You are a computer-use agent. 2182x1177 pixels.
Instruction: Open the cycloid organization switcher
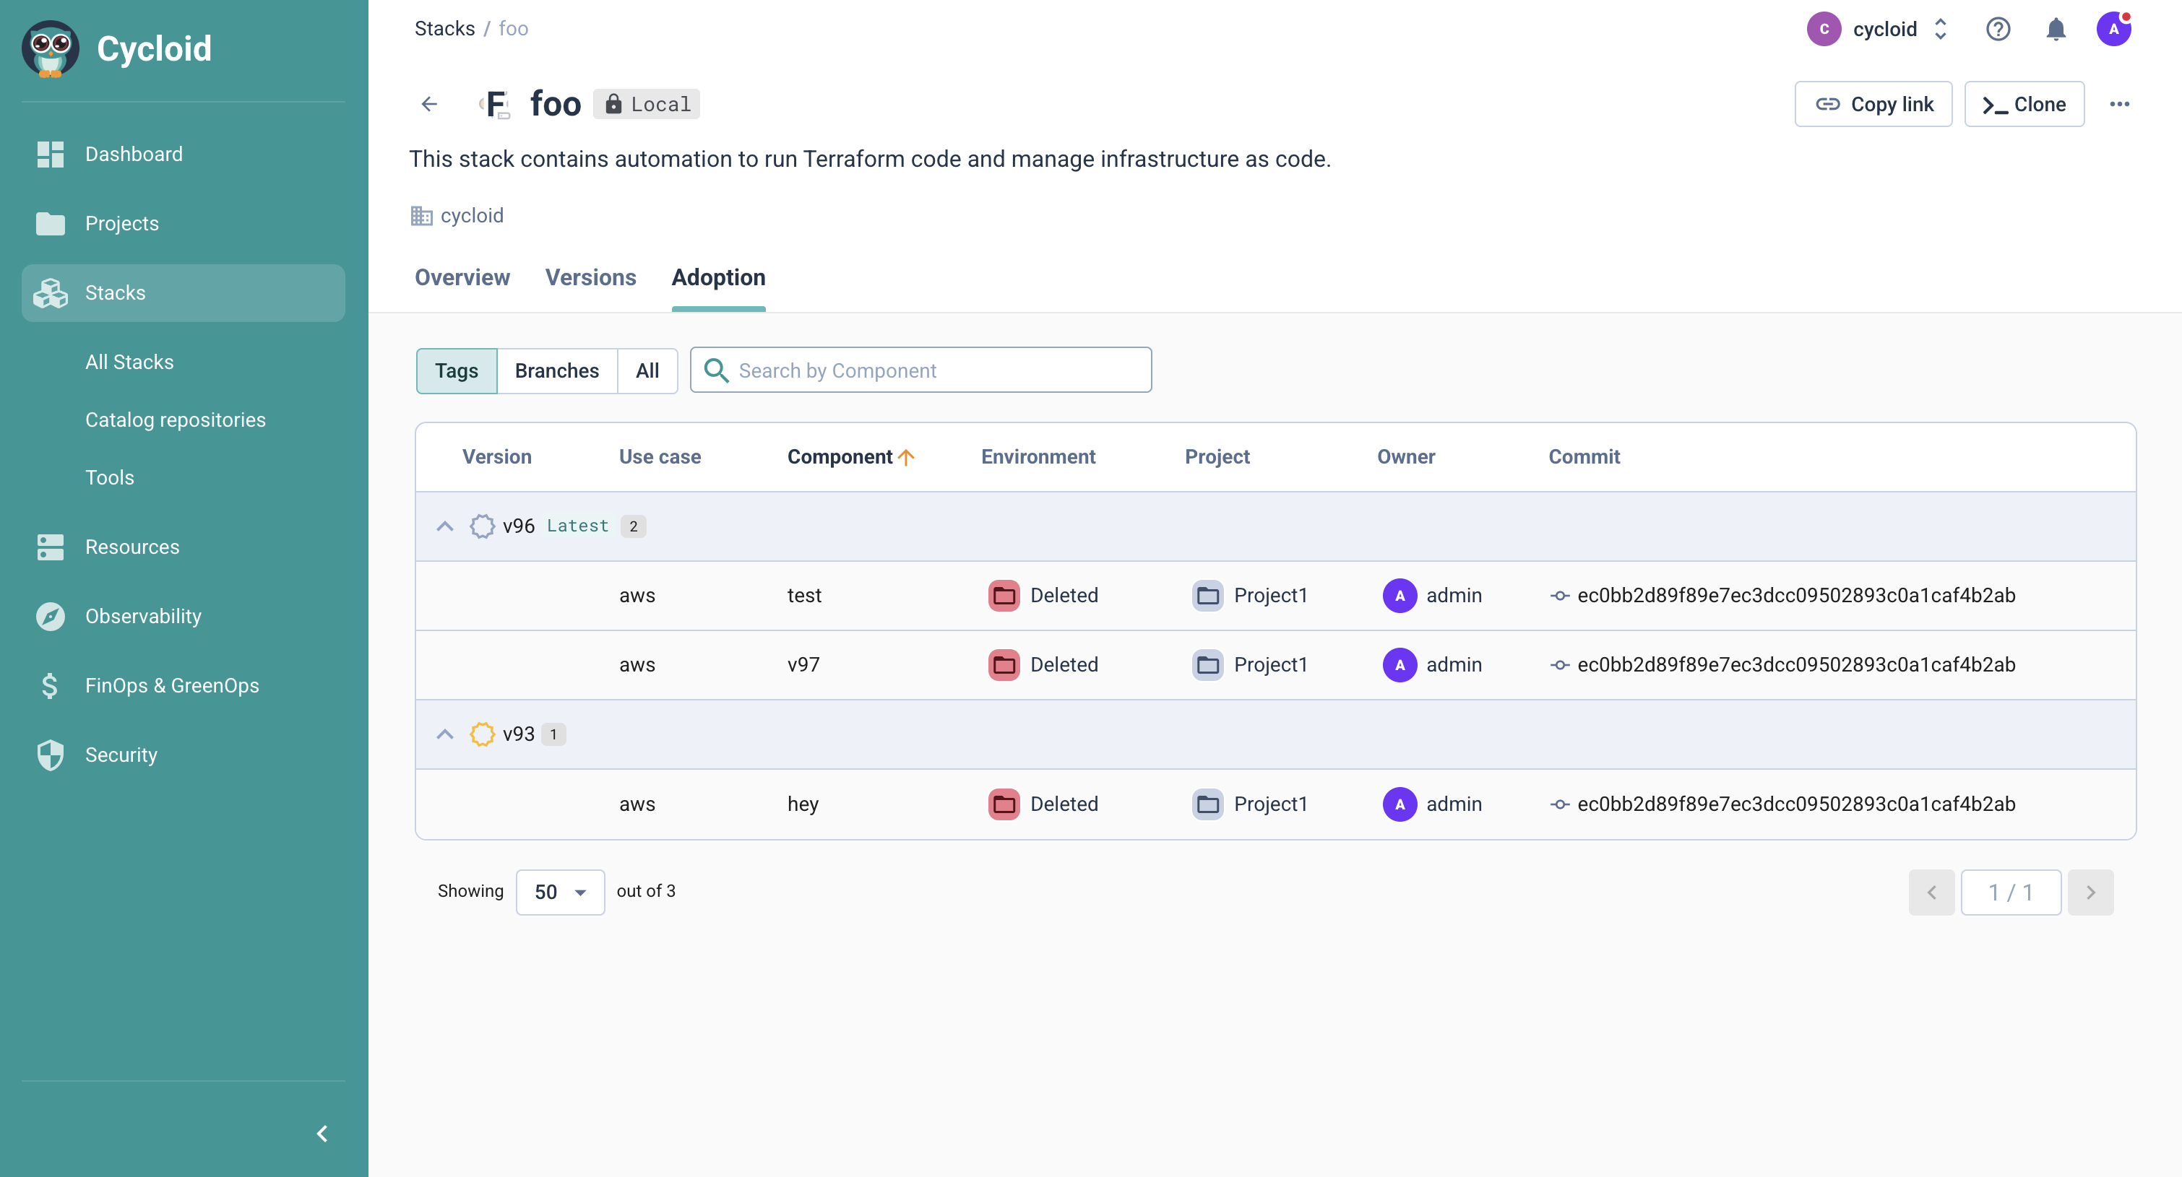[1879, 29]
